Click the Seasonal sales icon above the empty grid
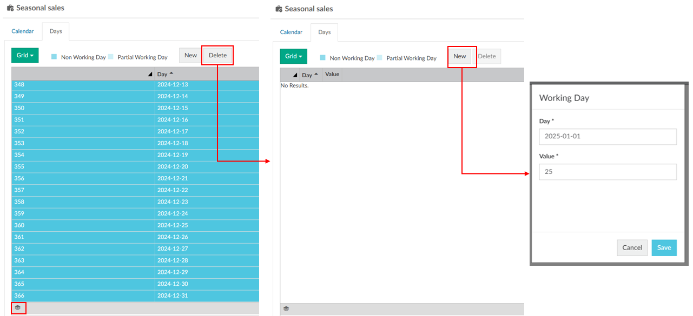 [279, 9]
